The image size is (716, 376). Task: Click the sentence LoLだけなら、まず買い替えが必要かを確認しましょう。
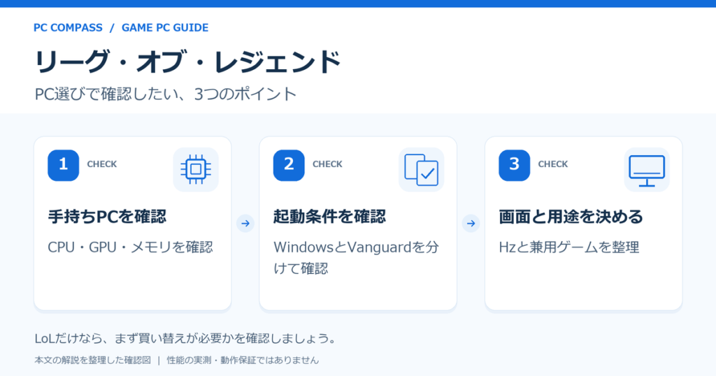[x=186, y=338]
